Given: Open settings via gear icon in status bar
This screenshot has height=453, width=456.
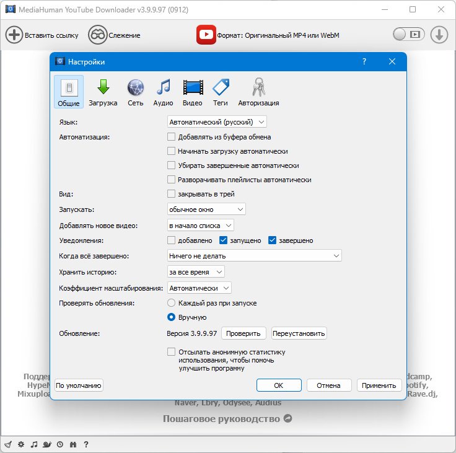Looking at the screenshot, I should [21, 444].
